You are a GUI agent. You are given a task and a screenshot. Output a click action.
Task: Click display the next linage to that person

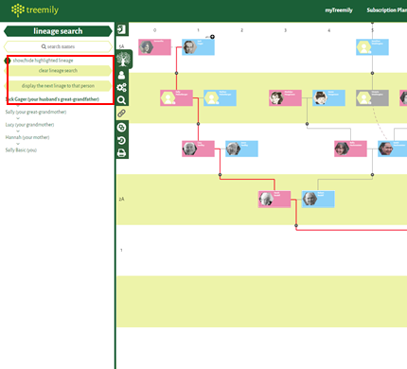coord(58,86)
